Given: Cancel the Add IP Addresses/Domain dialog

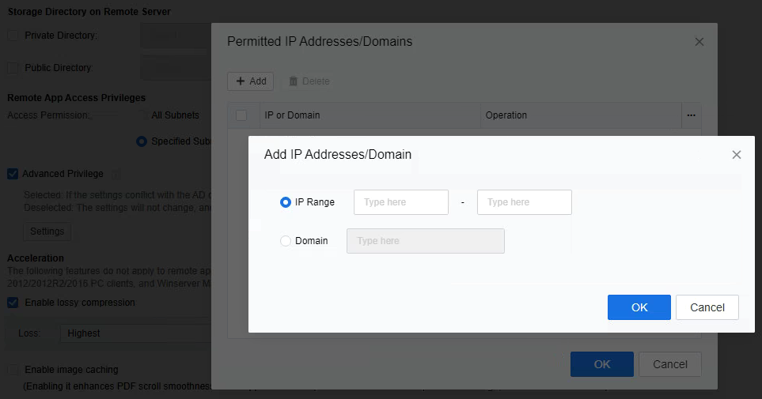Looking at the screenshot, I should (x=707, y=307).
